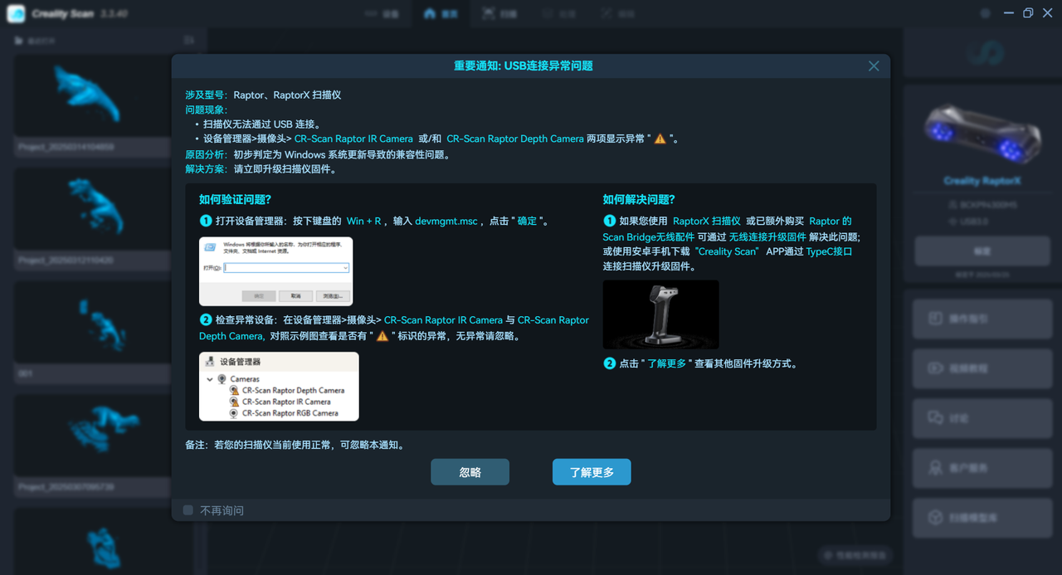Image resolution: width=1062 pixels, height=575 pixels.
Task: Open 视频教程 in the right sidebar
Action: point(982,368)
